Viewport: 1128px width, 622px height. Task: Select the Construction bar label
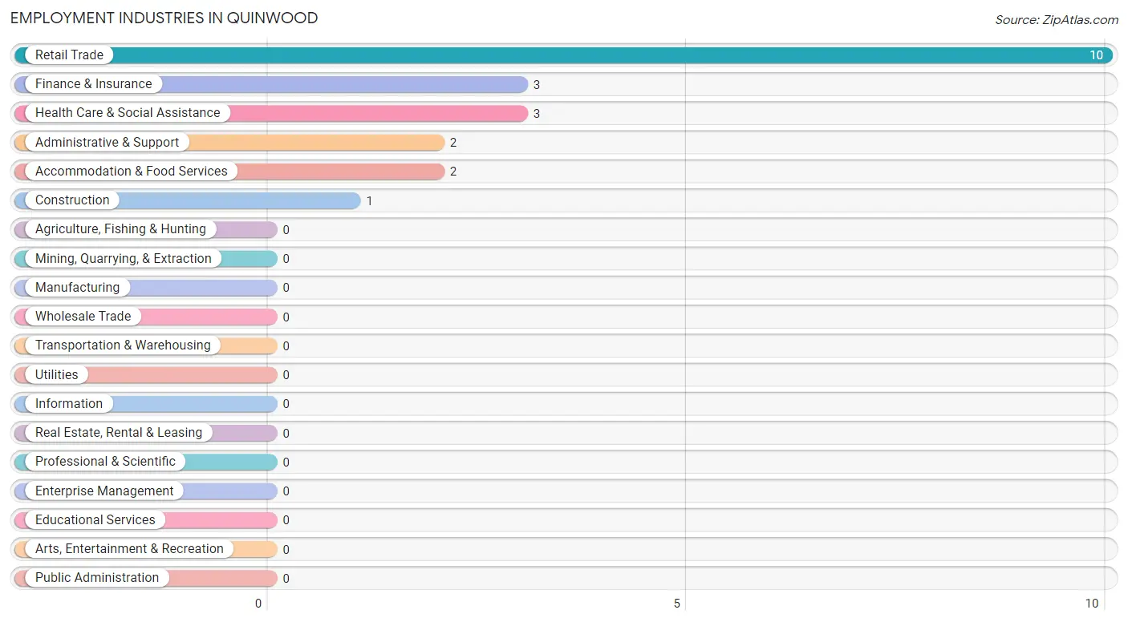[72, 200]
